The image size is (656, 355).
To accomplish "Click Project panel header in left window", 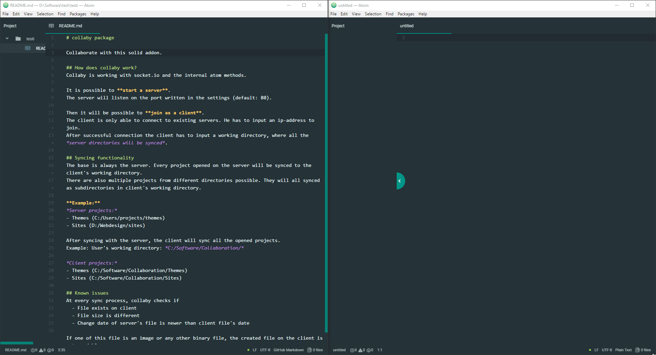I will 10,26.
